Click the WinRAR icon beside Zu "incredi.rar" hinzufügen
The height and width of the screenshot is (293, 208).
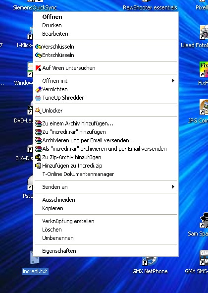tap(38, 132)
